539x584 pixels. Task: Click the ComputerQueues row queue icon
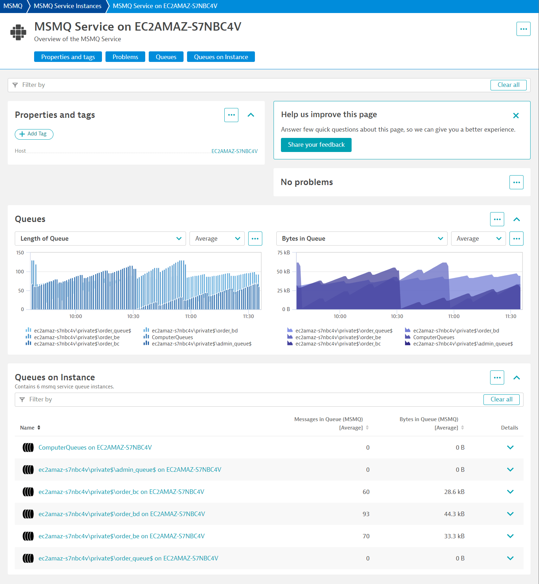pos(28,447)
